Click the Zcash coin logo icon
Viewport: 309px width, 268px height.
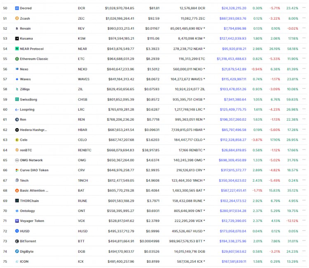point(17,18)
